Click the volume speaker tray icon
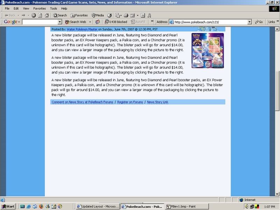280x210 pixels. pos(247,206)
